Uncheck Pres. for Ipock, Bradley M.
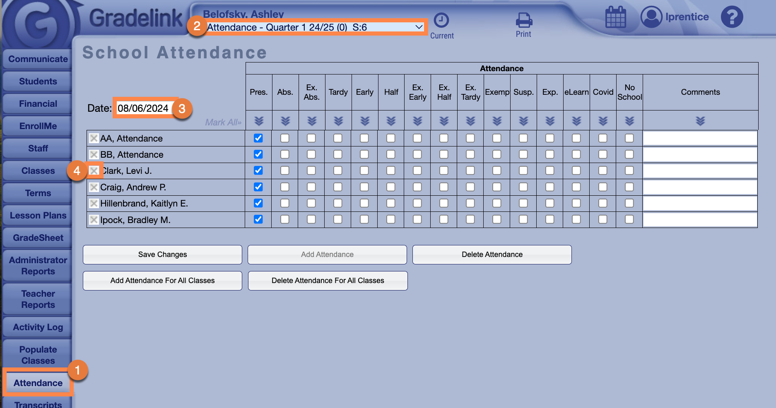 [x=258, y=219]
